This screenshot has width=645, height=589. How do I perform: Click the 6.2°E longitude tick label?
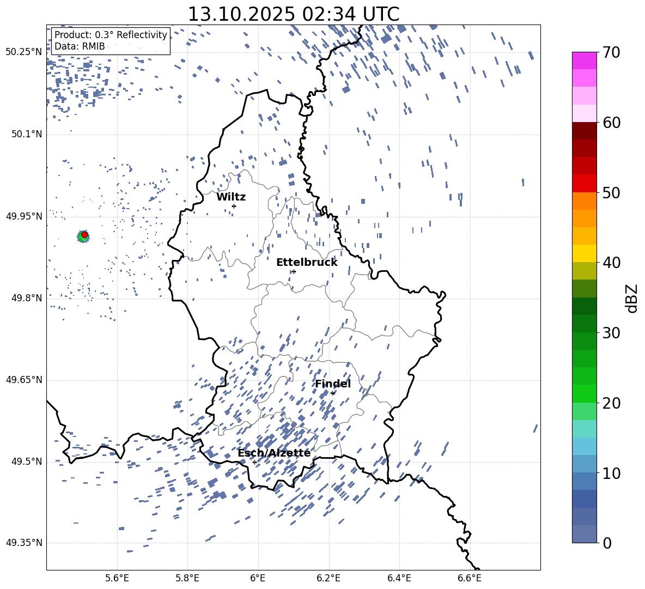click(x=328, y=578)
